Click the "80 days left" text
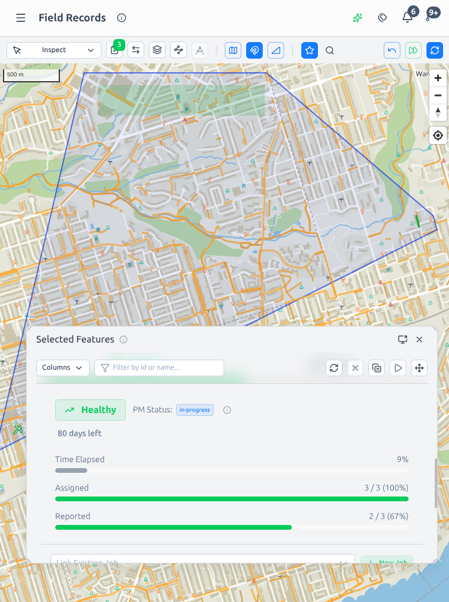Screen dimensions: 449x602 click(79, 434)
